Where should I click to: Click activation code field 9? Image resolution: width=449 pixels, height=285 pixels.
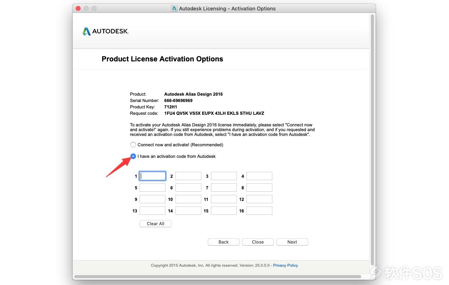click(x=152, y=199)
